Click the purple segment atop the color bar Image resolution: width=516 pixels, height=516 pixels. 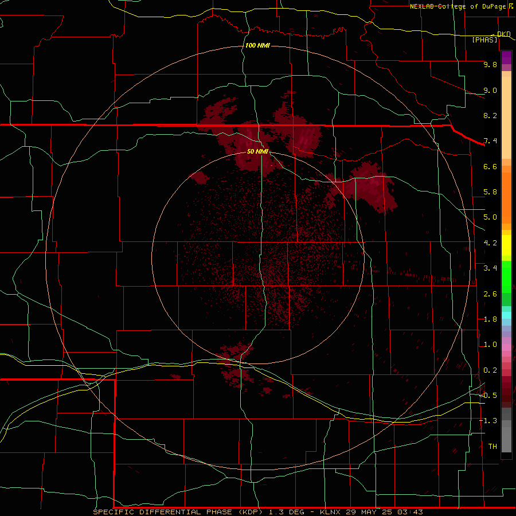click(x=506, y=57)
